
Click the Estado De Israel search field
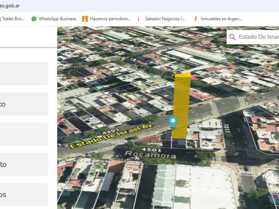tap(258, 37)
